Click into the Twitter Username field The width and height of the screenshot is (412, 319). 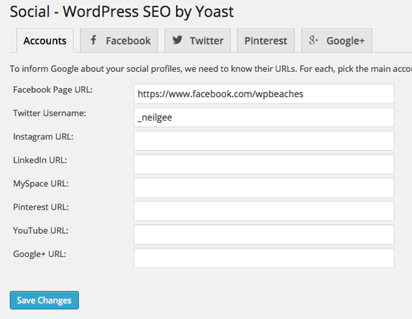(264, 117)
